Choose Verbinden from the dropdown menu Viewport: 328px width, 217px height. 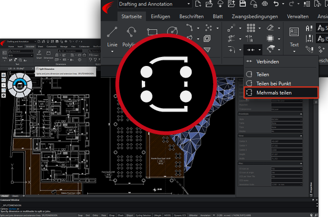tap(281, 61)
